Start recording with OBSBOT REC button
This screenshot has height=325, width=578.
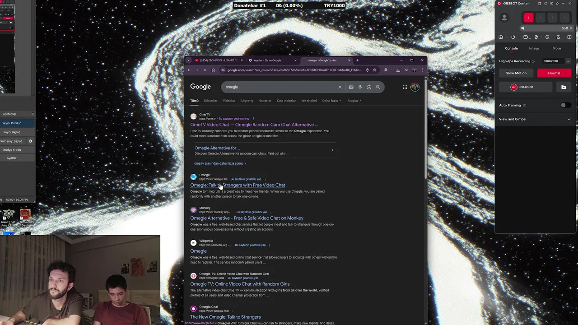513,87
